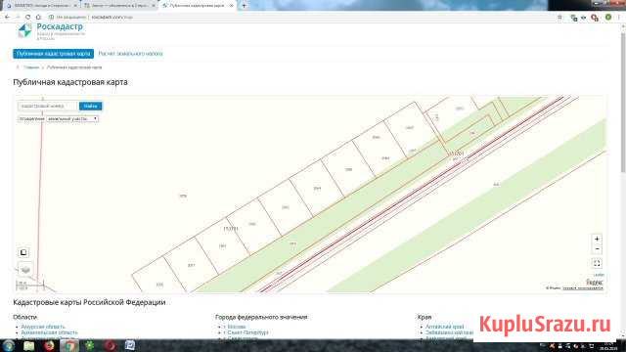
Task: Toggle fullscreen map view
Action: (x=597, y=263)
